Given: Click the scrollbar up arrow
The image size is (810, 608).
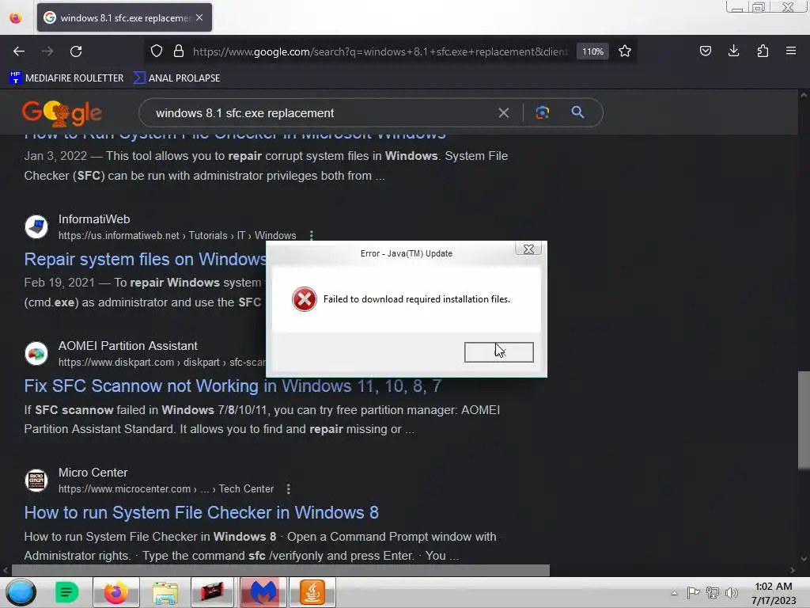Looking at the screenshot, I should (804, 95).
